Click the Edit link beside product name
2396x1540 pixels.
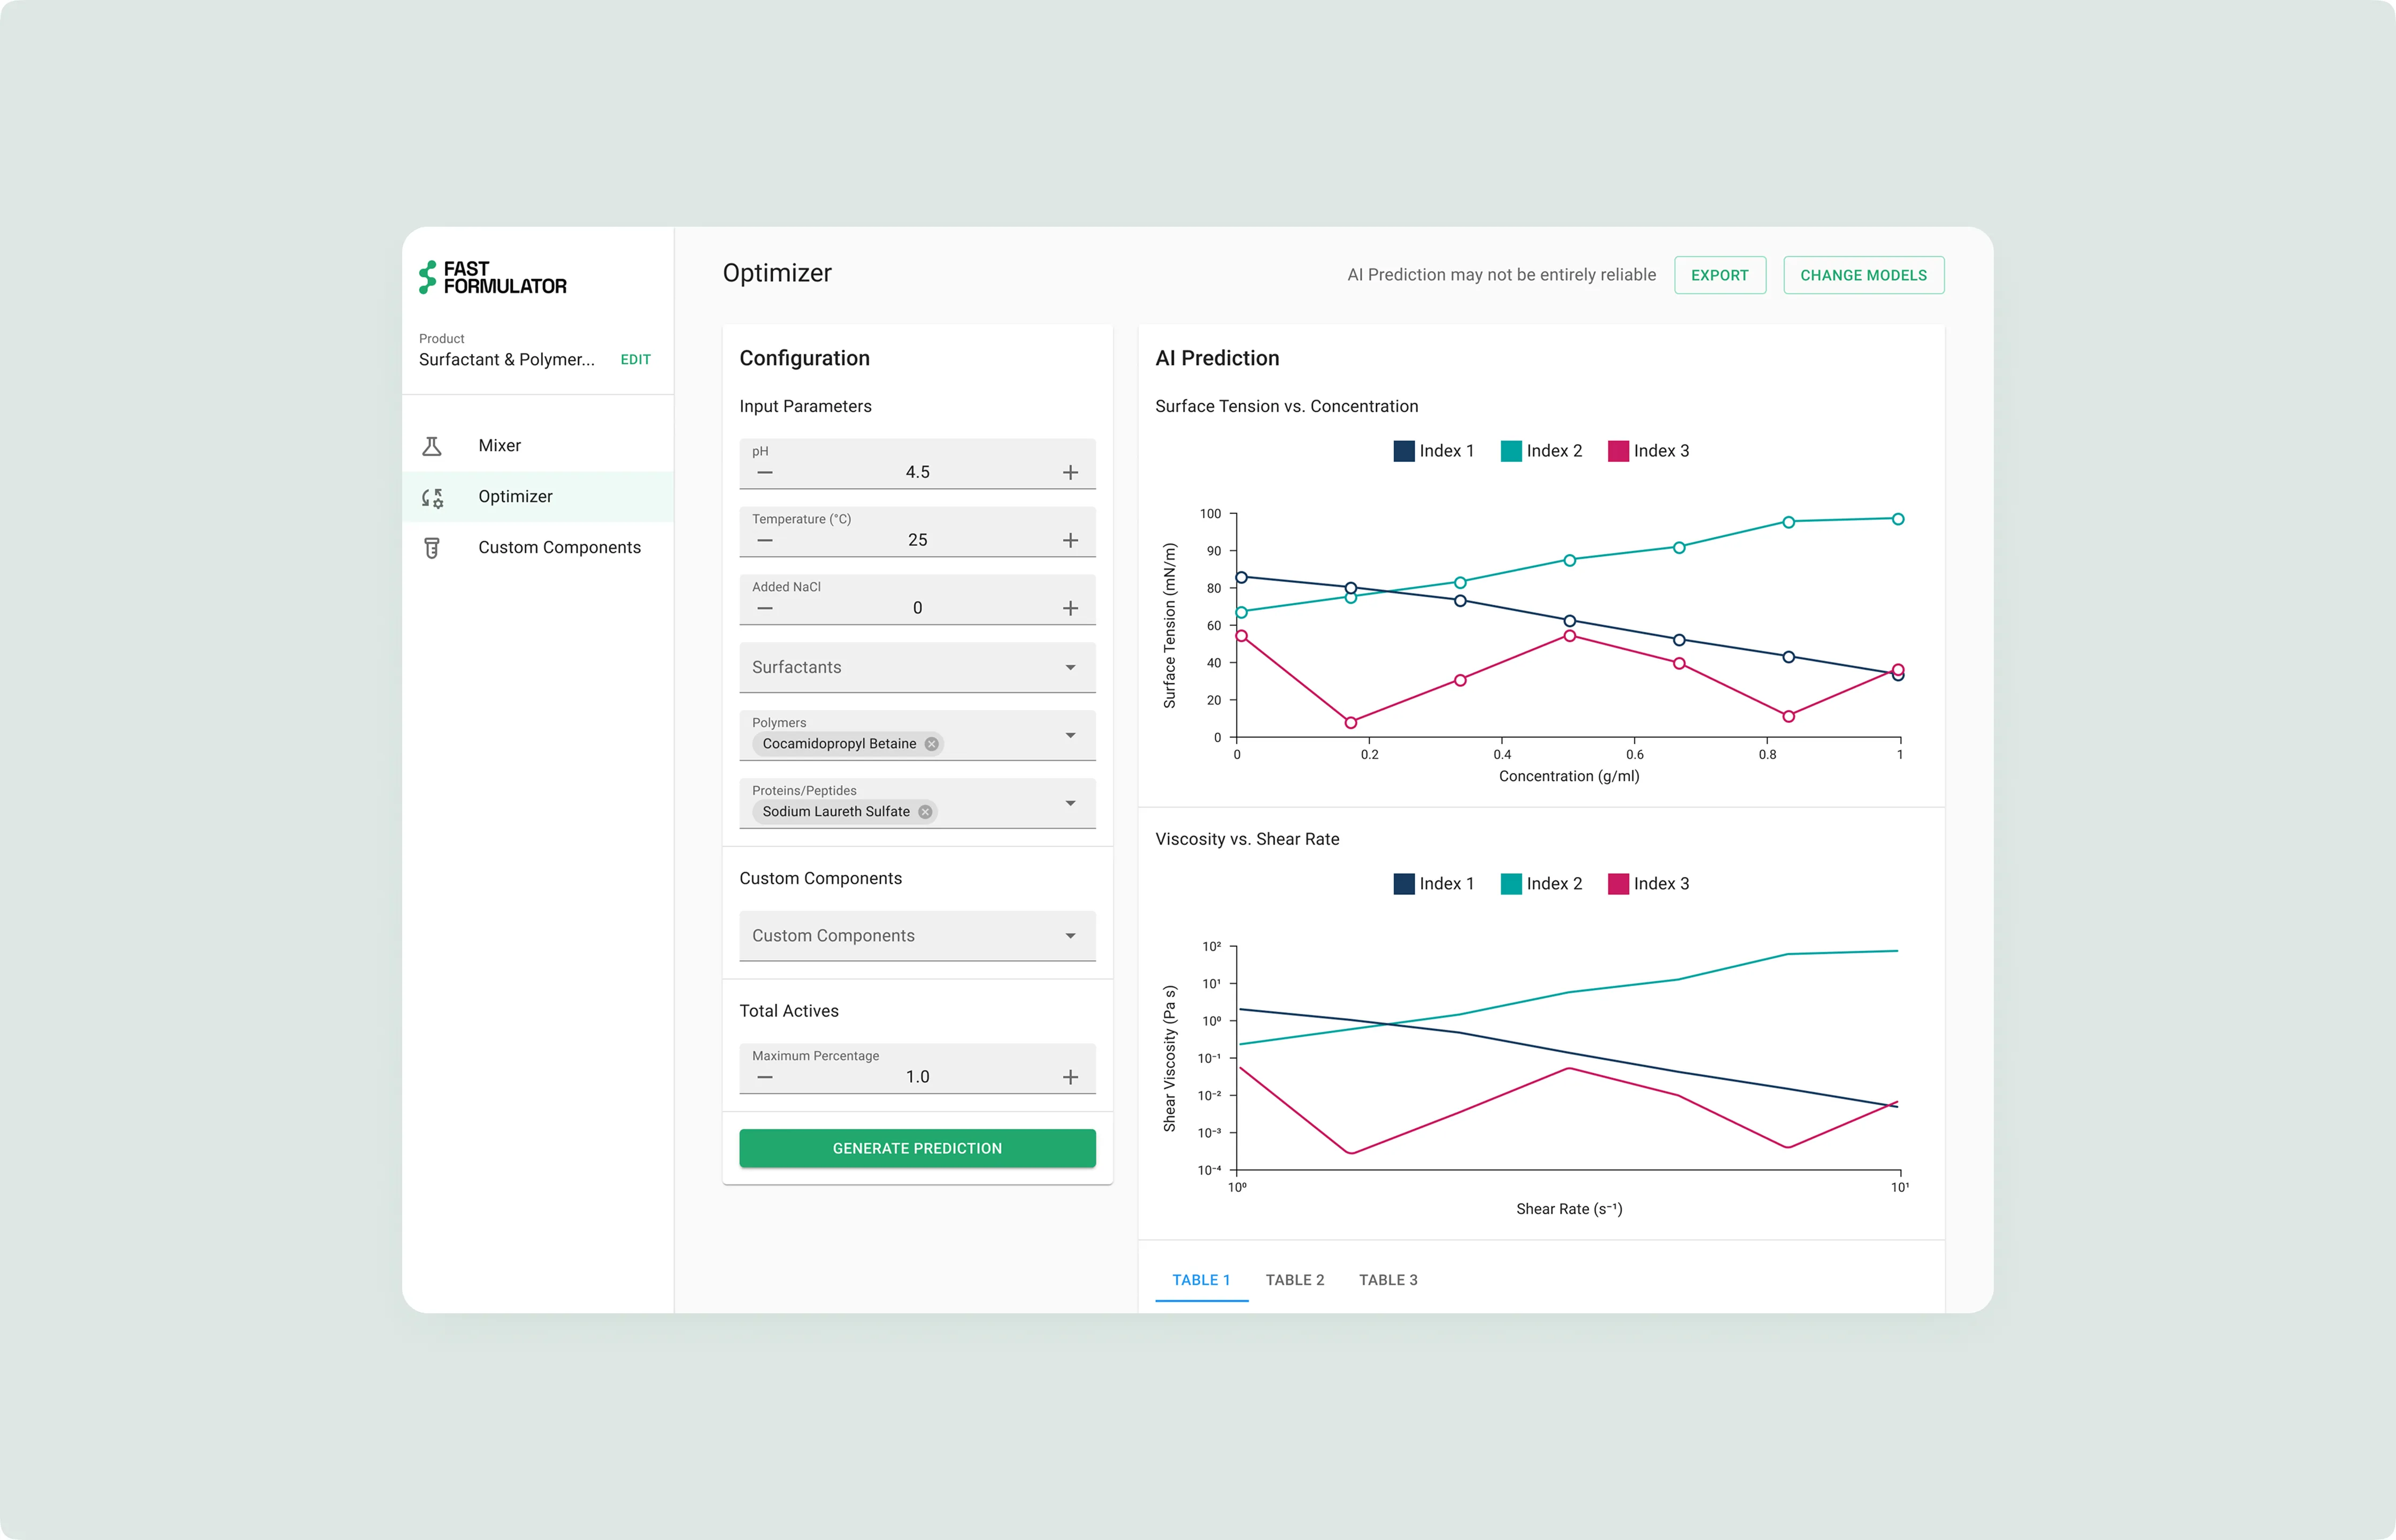tap(635, 360)
